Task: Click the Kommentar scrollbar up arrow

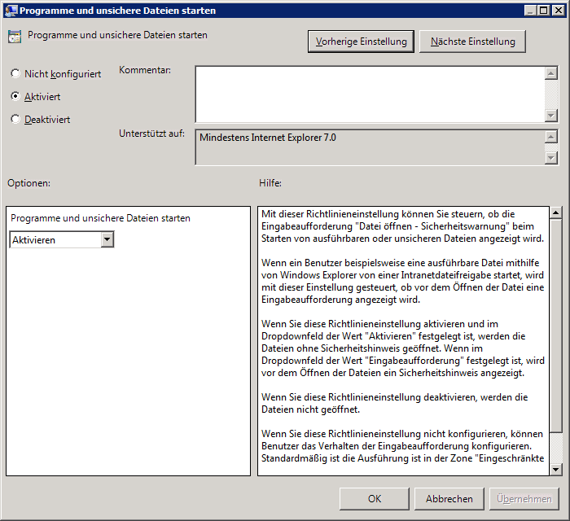Action: pyautogui.click(x=550, y=72)
